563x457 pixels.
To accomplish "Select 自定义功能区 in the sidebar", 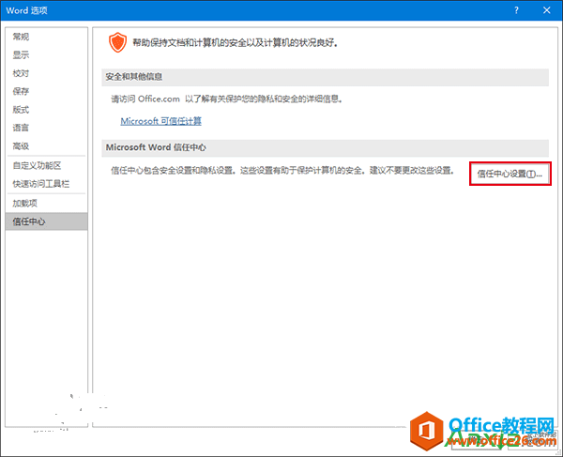I will tap(46, 165).
